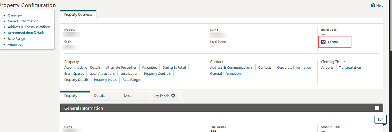Open Airports link
This screenshot has width=392, height=132.
(327, 67)
